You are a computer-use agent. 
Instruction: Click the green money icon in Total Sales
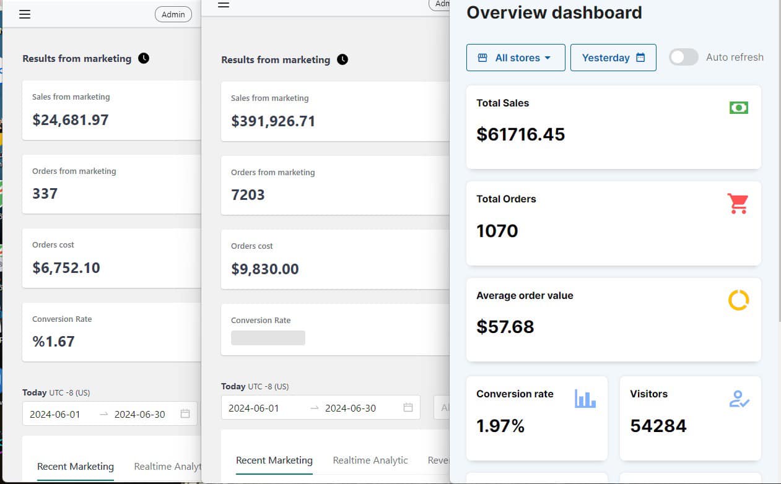(x=738, y=108)
